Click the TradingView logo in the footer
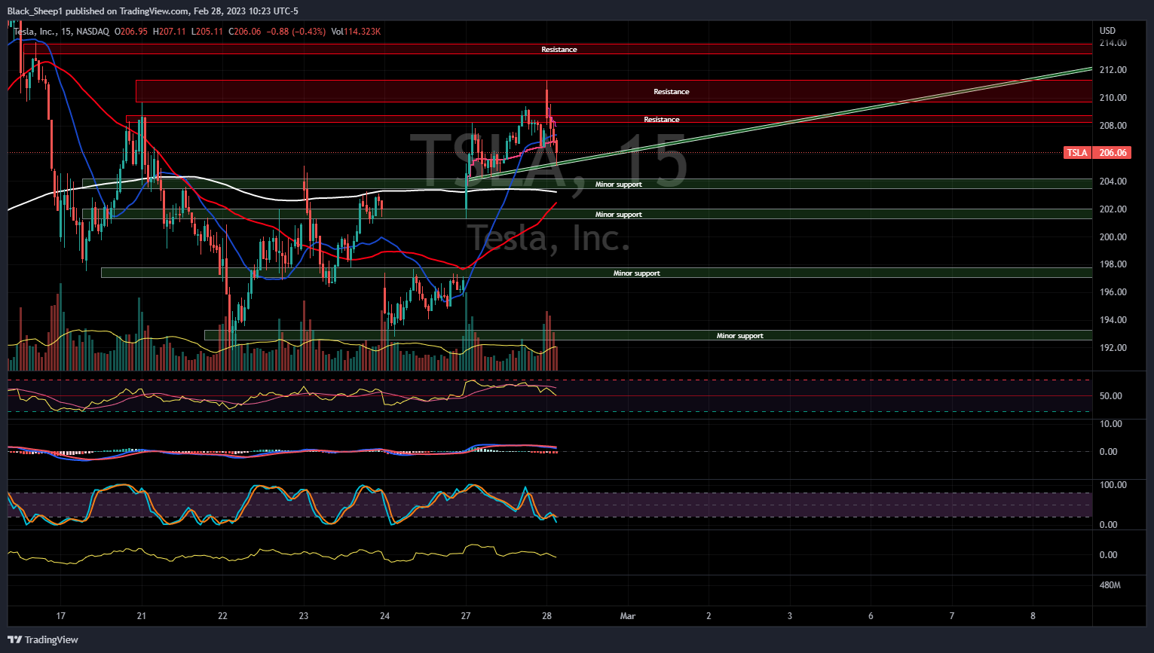Image resolution: width=1154 pixels, height=653 pixels. click(43, 639)
